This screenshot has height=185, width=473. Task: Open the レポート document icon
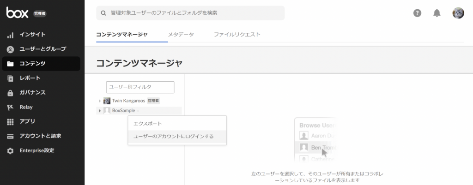tap(10, 78)
